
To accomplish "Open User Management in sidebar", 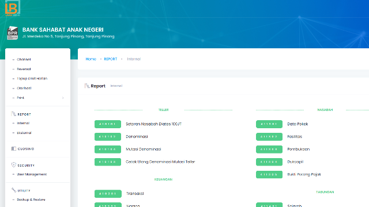I will point(32,174).
